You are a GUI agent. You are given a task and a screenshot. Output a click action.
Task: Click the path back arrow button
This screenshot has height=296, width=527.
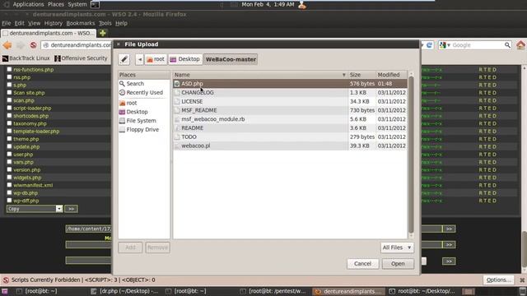click(139, 59)
